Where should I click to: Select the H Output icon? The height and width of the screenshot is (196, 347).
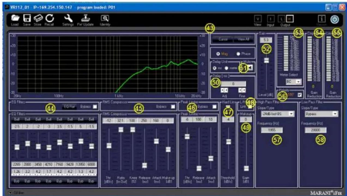[289, 19]
